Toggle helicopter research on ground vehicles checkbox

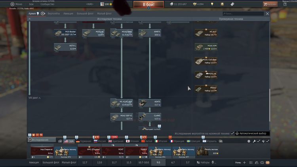tap(232, 134)
